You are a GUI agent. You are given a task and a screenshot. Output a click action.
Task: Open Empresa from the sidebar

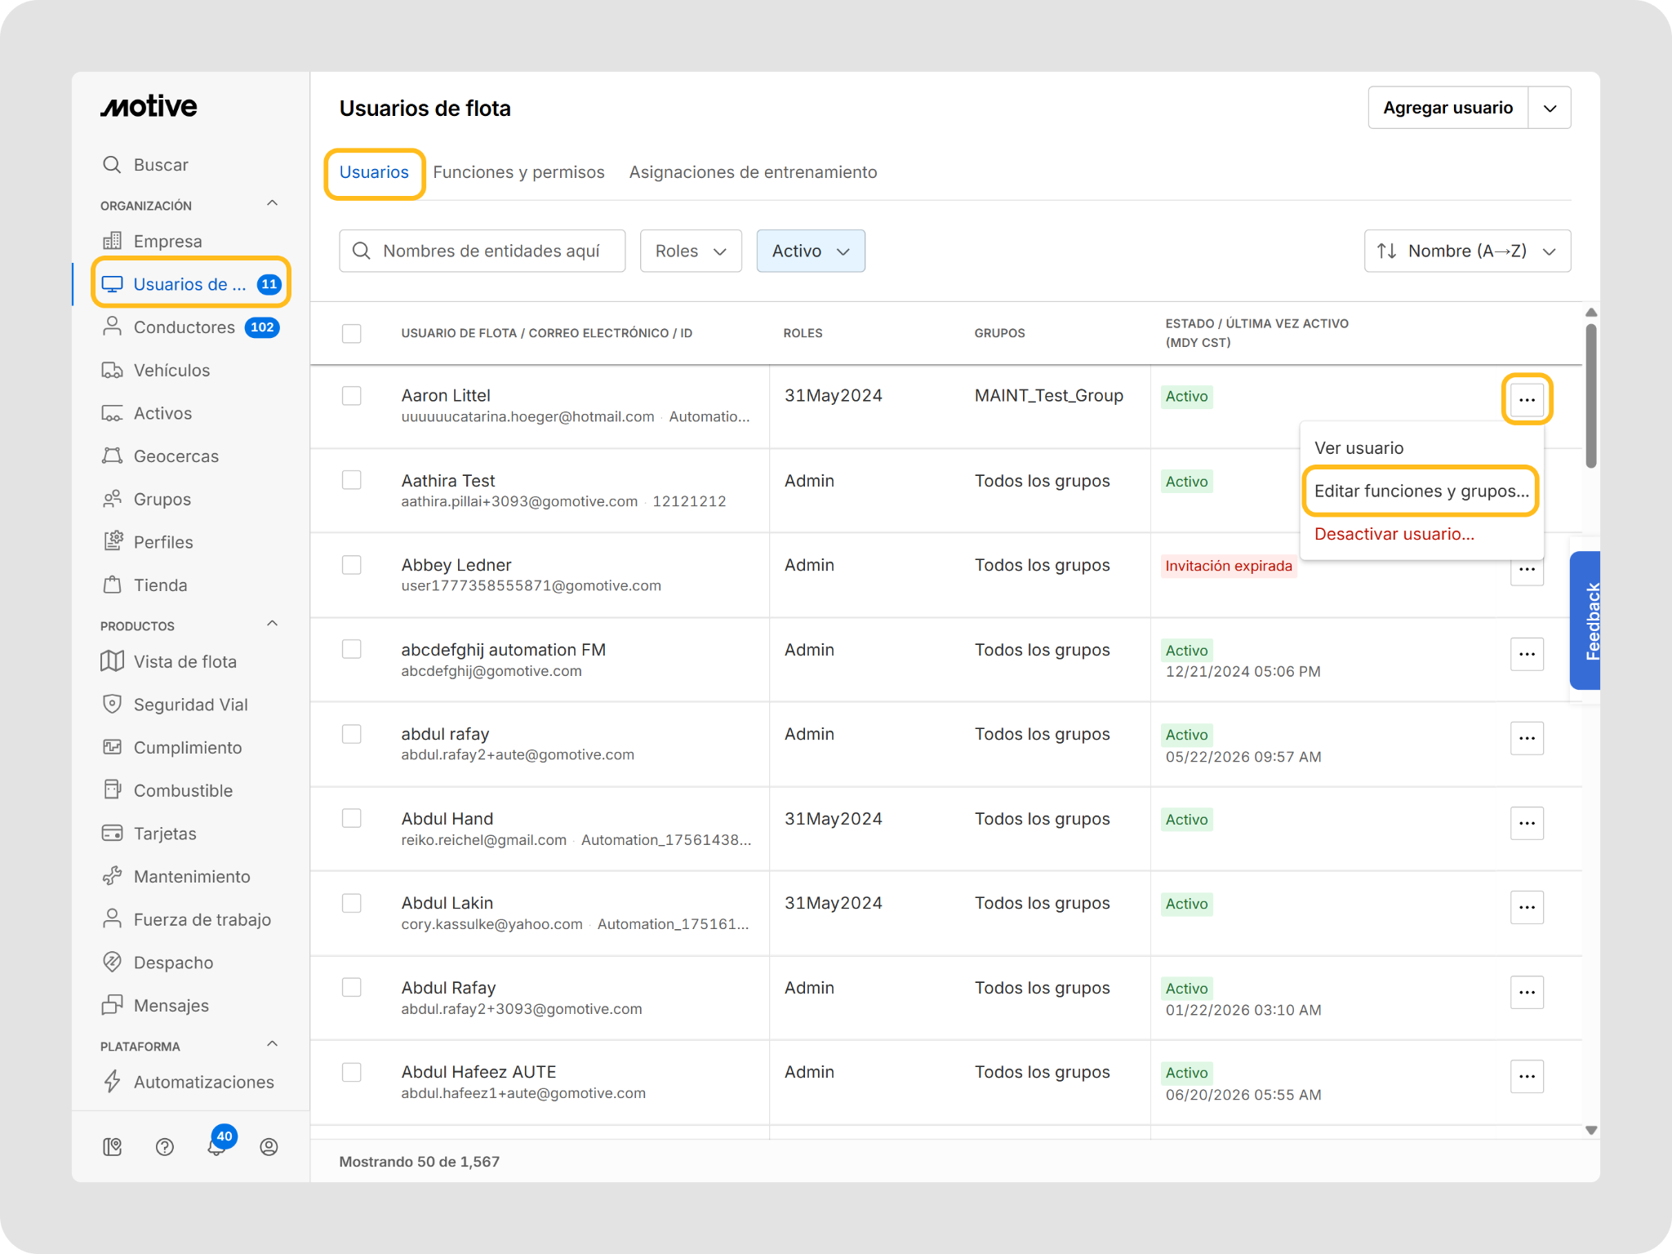click(167, 241)
